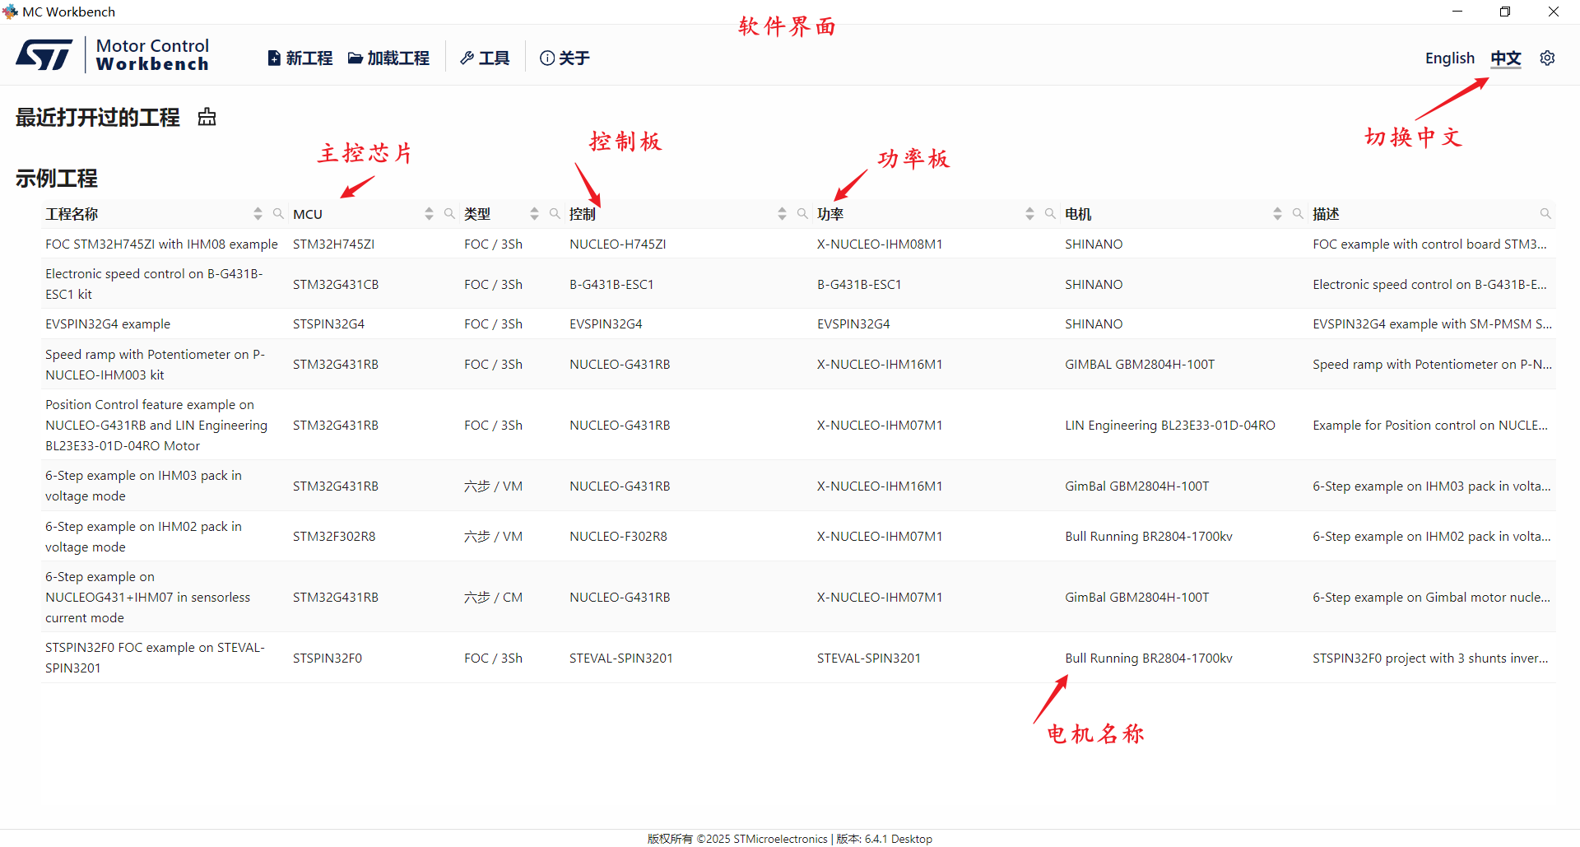Search the 控制 column
Image resolution: width=1580 pixels, height=847 pixels.
click(802, 214)
